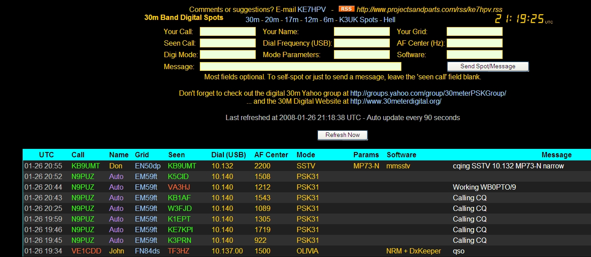Focus the Dial Frequency (USB) field
Viewport: 591px width, 257px height.
(361, 43)
